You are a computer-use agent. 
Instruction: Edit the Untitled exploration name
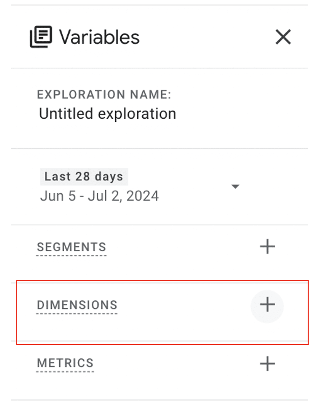tap(107, 113)
